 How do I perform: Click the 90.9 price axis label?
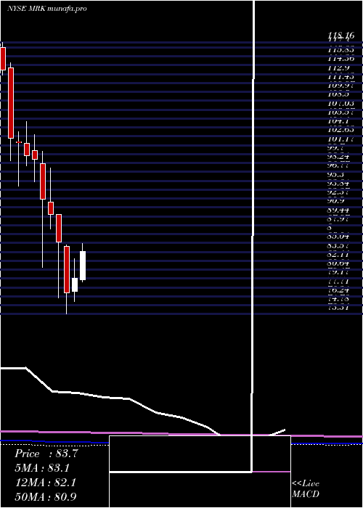click(336, 202)
